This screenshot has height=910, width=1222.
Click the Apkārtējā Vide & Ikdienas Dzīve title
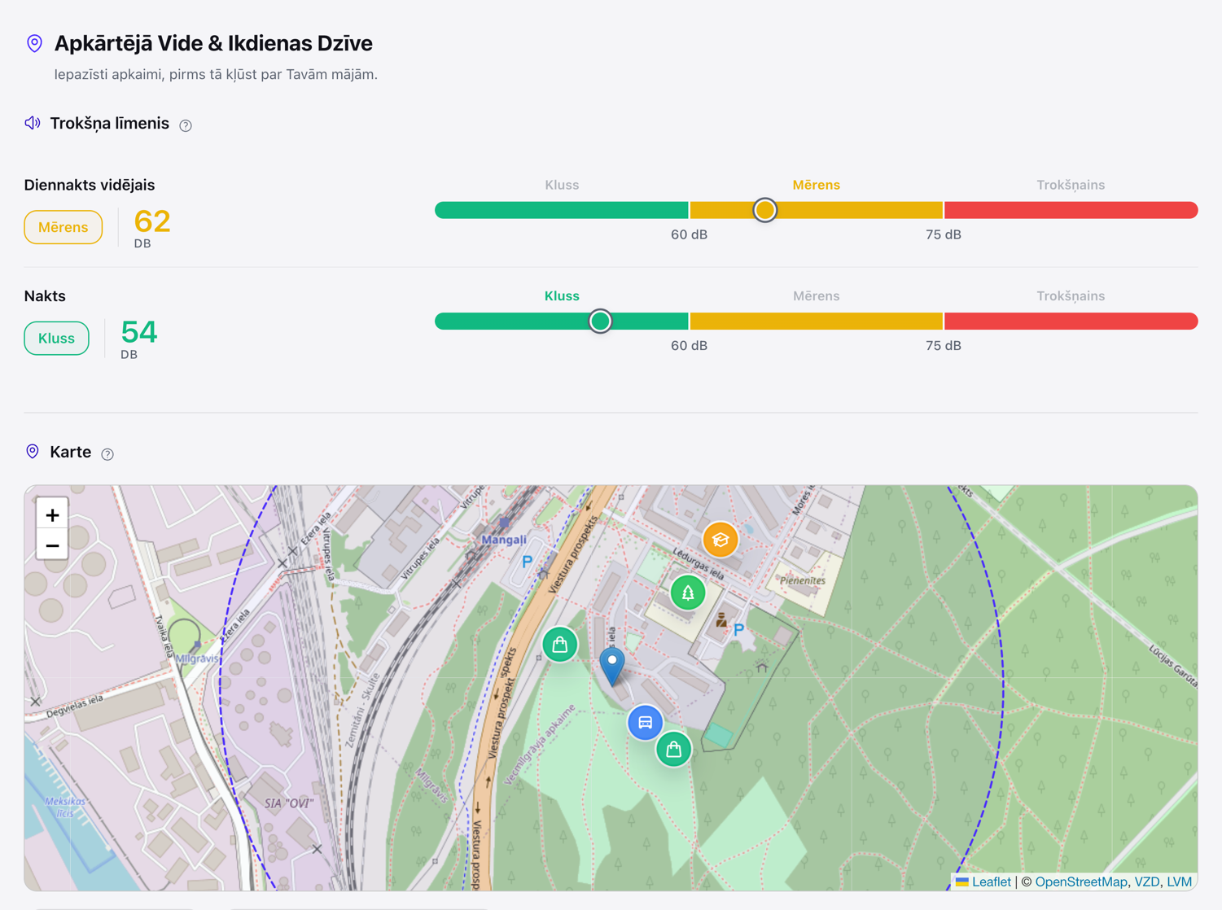tap(213, 43)
